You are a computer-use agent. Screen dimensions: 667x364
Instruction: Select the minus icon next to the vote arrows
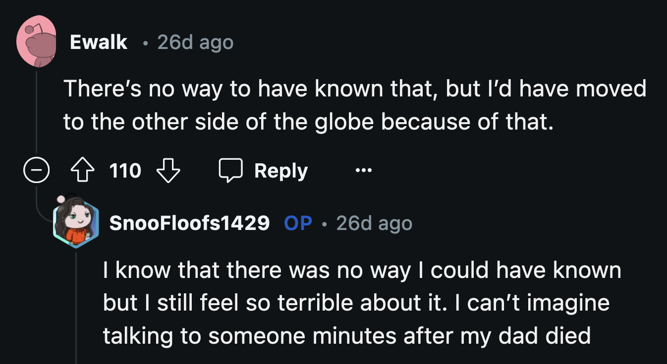tap(36, 170)
